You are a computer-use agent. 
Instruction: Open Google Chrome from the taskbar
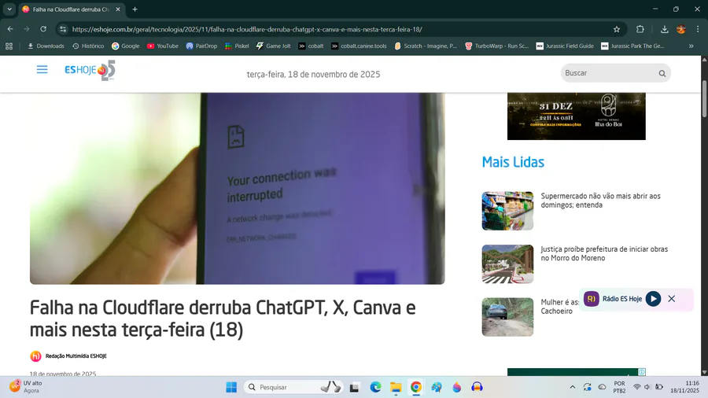(x=416, y=387)
